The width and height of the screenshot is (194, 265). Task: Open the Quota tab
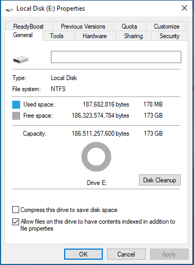click(x=129, y=26)
